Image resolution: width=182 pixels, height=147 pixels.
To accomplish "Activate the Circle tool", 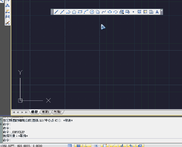I will tap(92, 12).
